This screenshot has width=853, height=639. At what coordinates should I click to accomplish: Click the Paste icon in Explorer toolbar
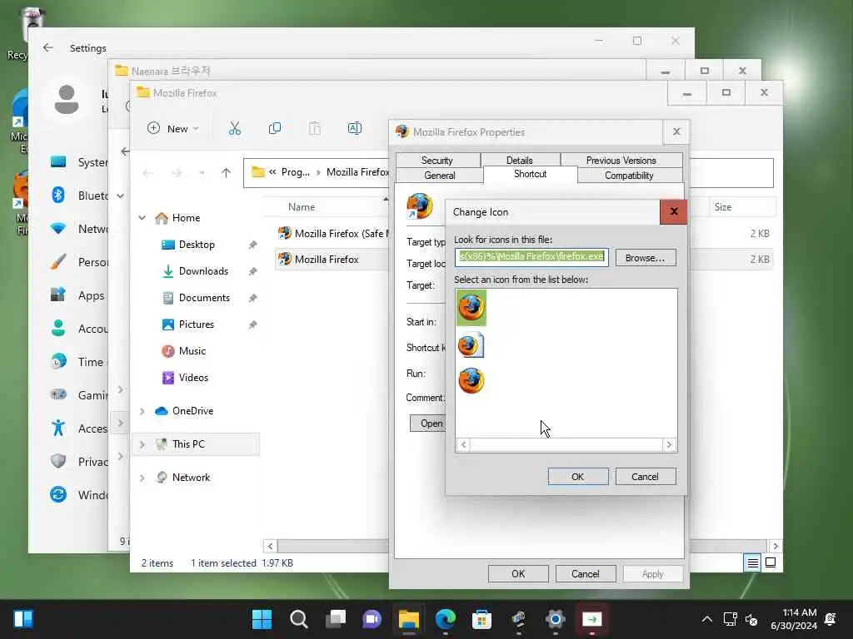tap(314, 129)
